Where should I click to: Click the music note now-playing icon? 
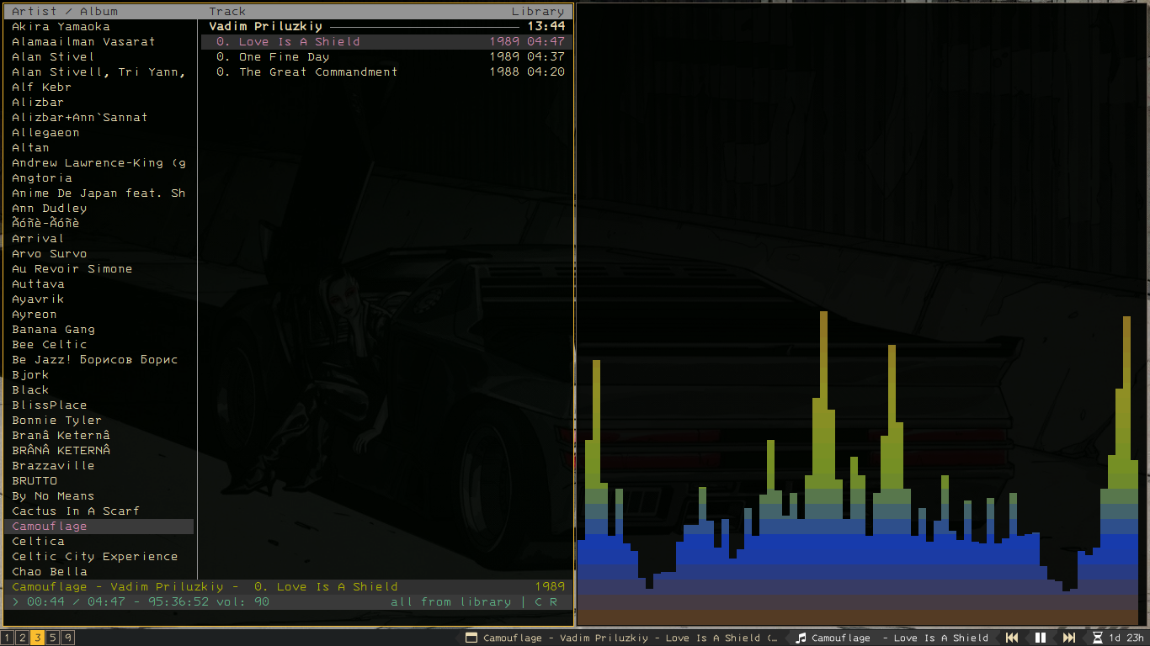pyautogui.click(x=801, y=638)
